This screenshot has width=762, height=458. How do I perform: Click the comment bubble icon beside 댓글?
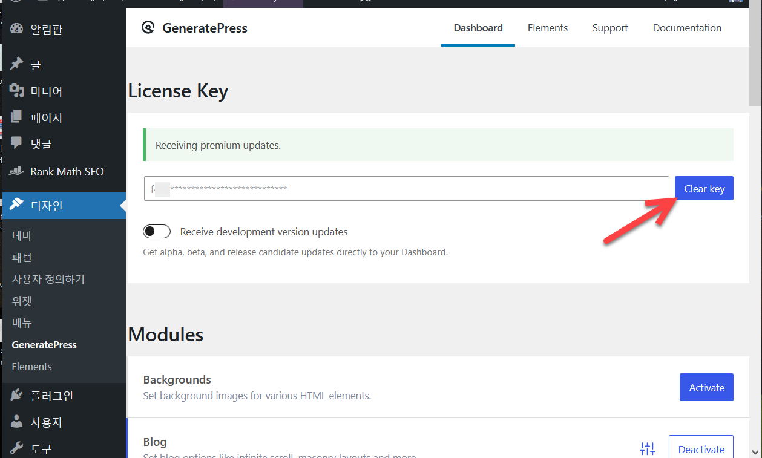click(17, 144)
